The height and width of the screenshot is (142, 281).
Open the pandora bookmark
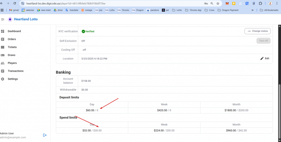point(153,10)
